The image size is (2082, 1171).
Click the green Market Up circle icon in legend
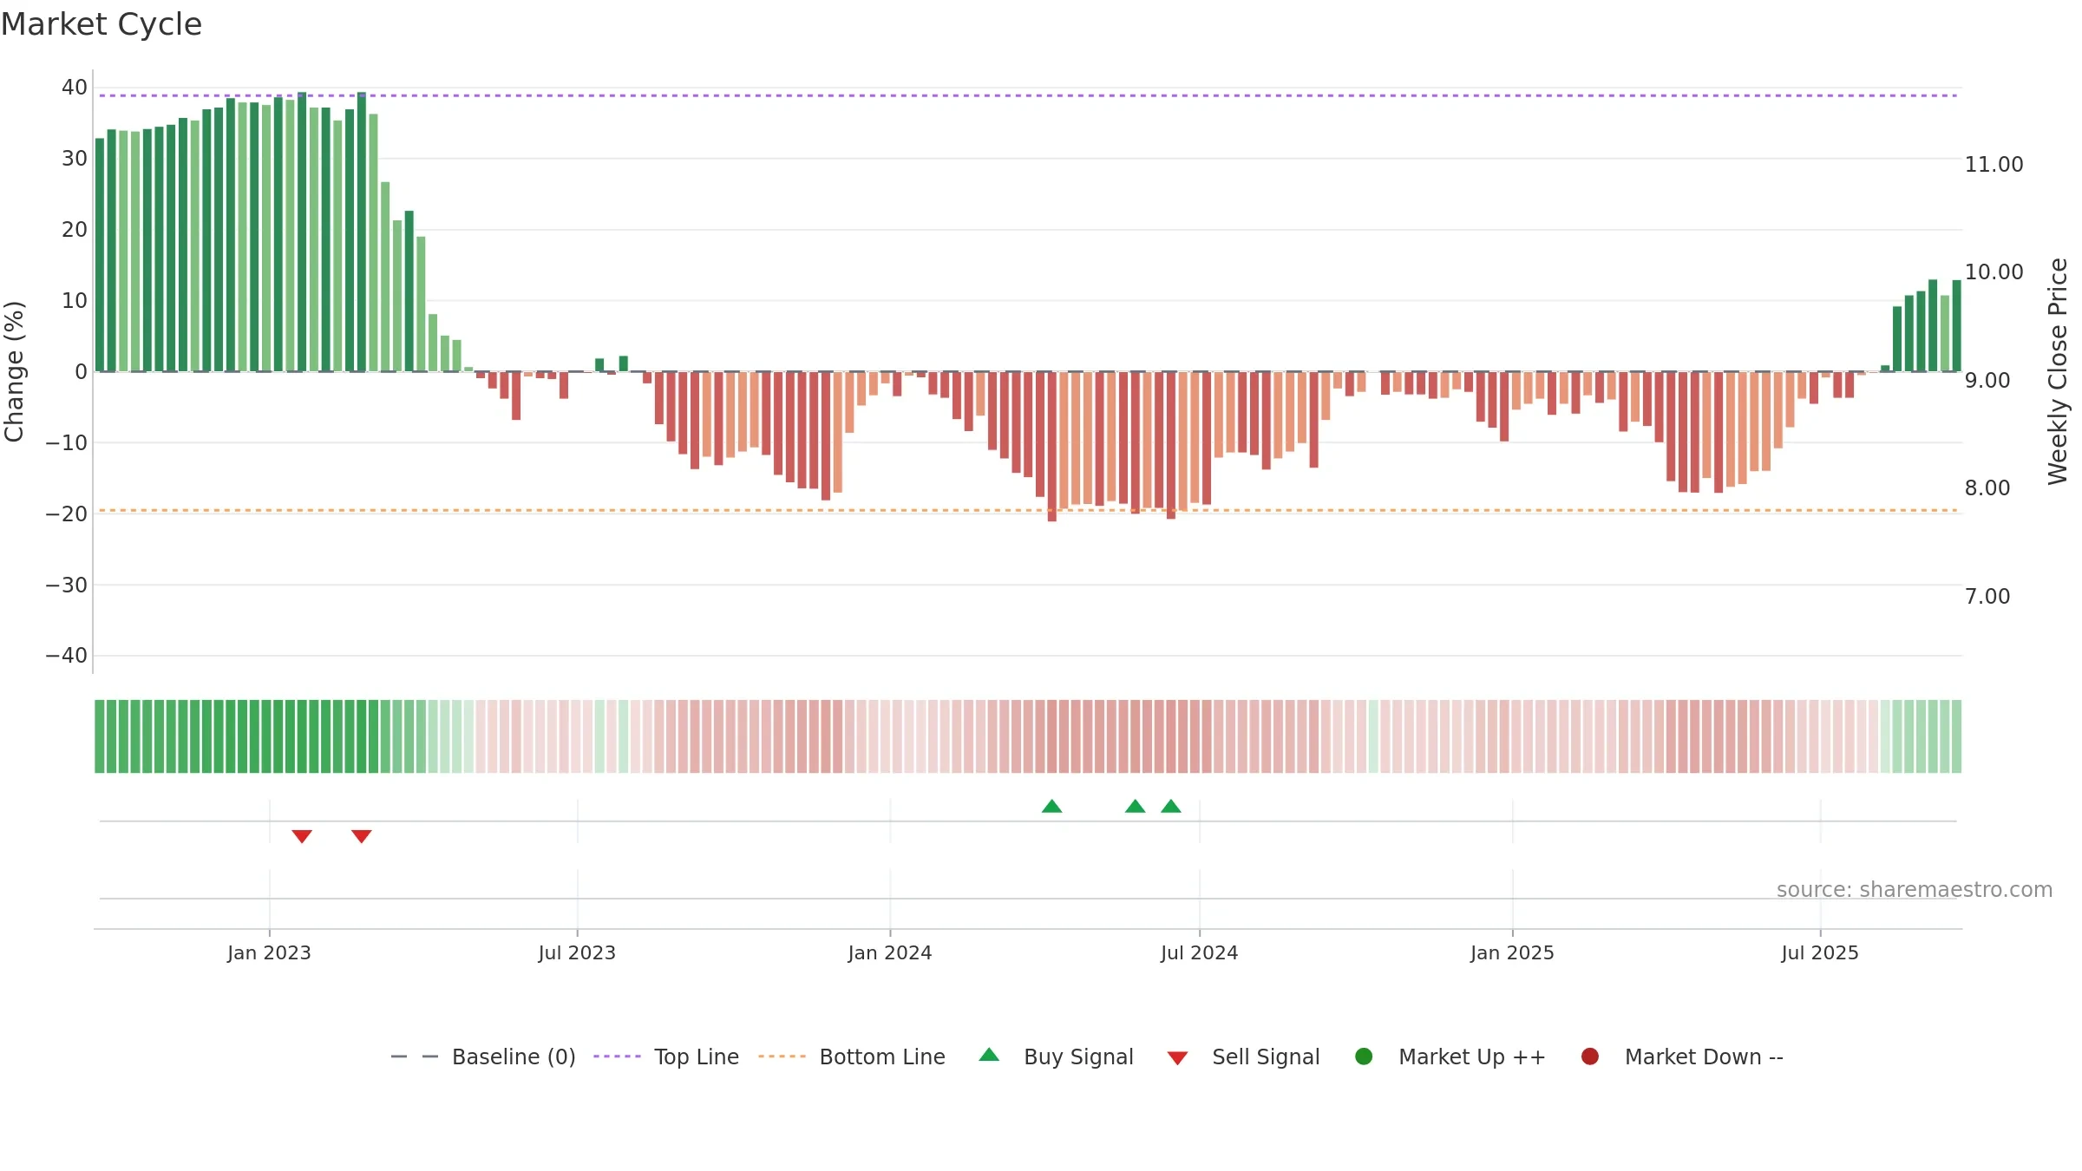pyautogui.click(x=1364, y=1057)
